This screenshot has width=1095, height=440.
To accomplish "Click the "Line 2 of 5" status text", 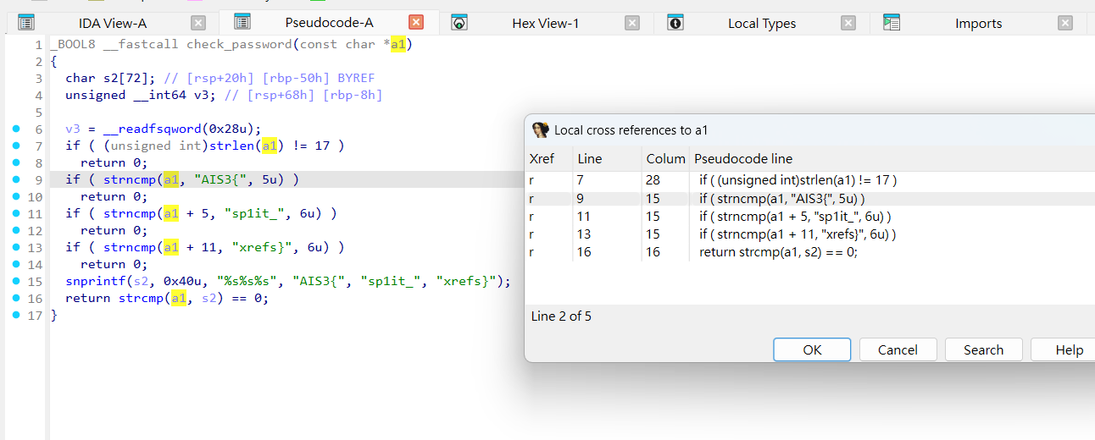I will [561, 316].
